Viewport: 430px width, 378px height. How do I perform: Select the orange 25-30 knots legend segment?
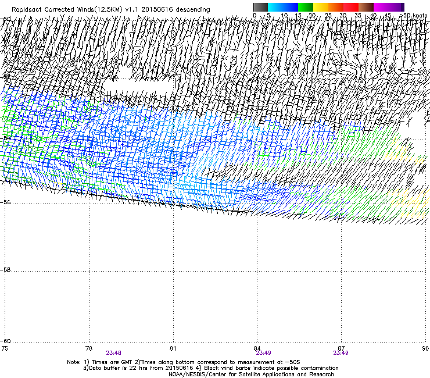pos(336,7)
